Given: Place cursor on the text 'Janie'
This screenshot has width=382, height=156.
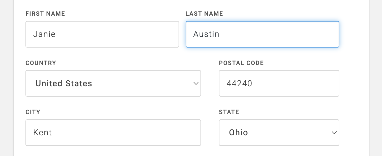Looking at the screenshot, I should coord(44,34).
